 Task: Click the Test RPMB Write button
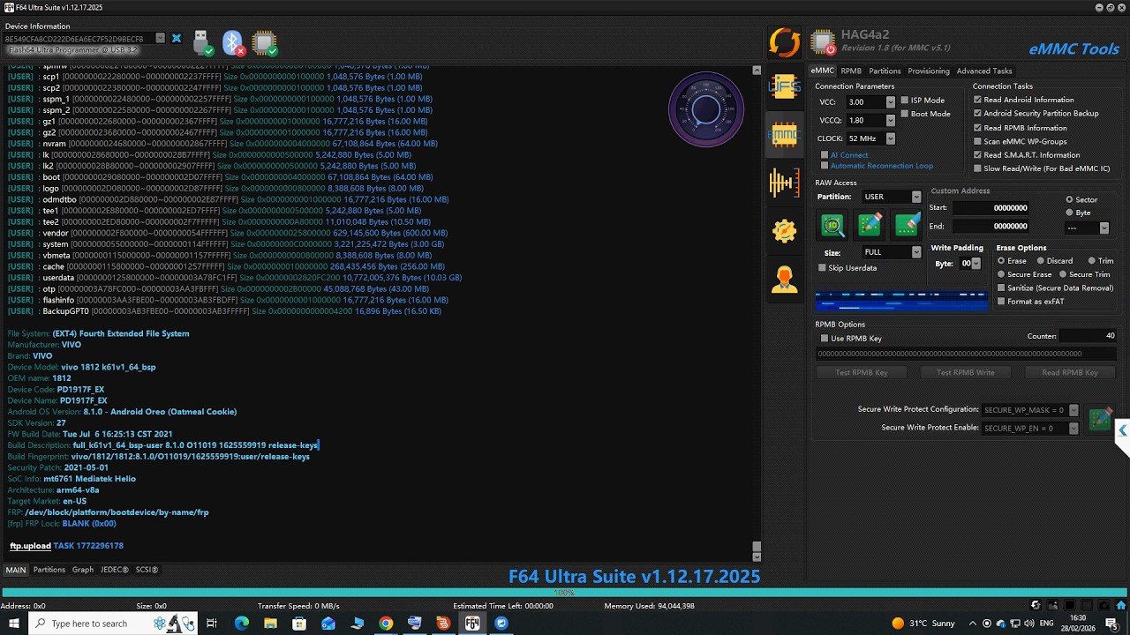click(966, 372)
